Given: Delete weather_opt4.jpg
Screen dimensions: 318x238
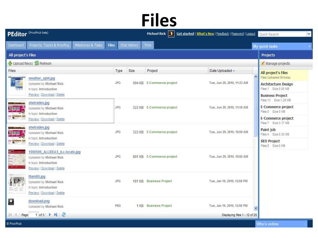Looking at the screenshot, I should tap(61, 95).
